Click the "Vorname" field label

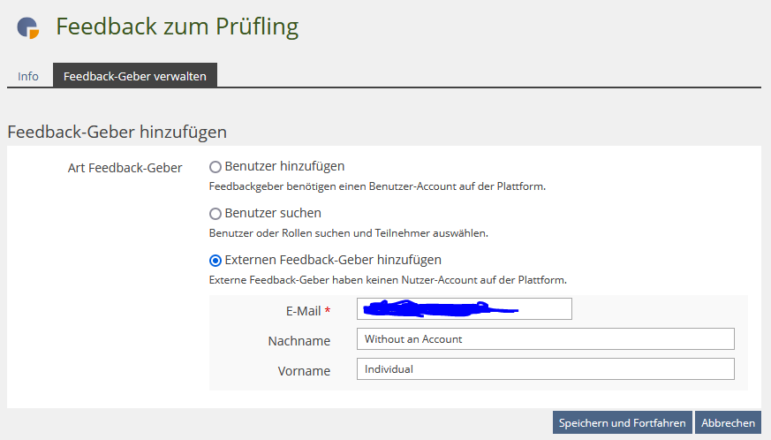click(304, 371)
